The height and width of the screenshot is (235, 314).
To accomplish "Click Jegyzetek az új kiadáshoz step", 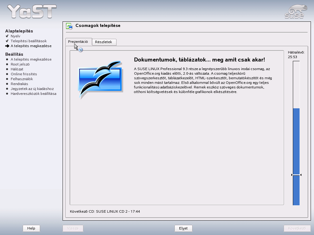I will [32, 89].
